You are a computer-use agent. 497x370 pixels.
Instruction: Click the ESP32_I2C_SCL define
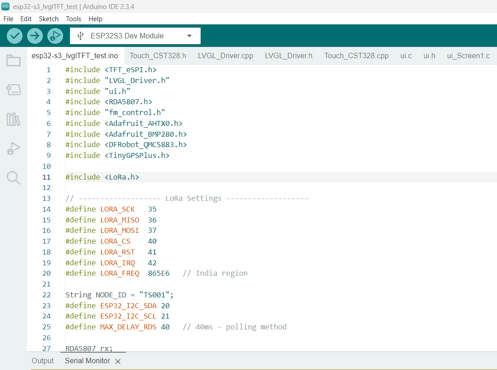[x=118, y=316]
